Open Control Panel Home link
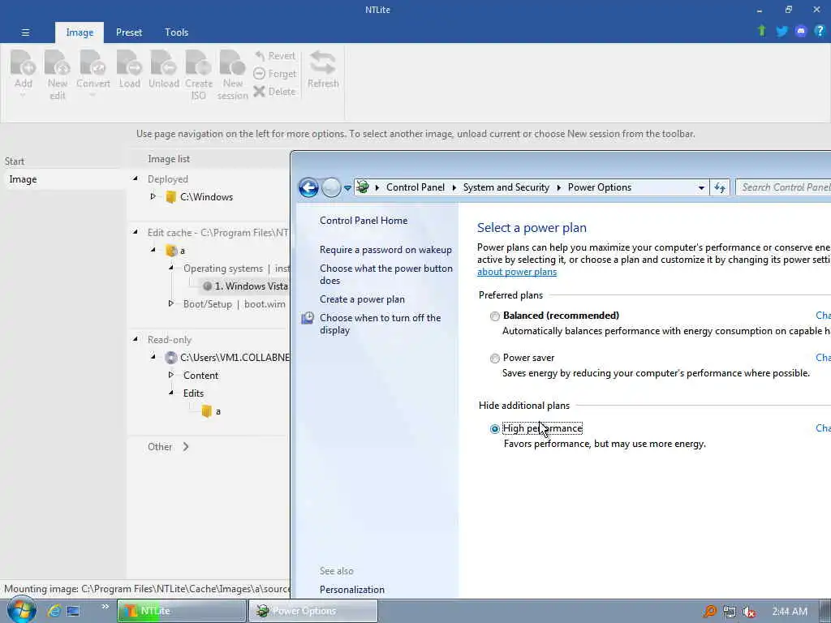 pyautogui.click(x=364, y=221)
